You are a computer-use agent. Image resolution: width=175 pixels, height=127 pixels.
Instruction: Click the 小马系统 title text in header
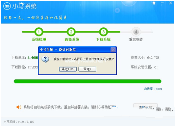click(x=24, y=6)
